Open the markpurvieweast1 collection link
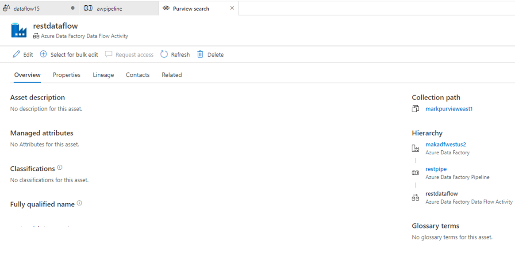 [449, 109]
